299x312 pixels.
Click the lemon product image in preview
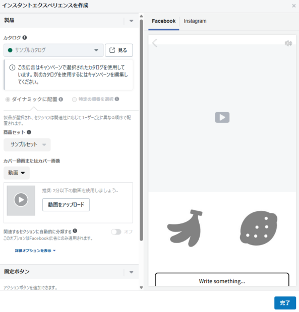(x=259, y=228)
